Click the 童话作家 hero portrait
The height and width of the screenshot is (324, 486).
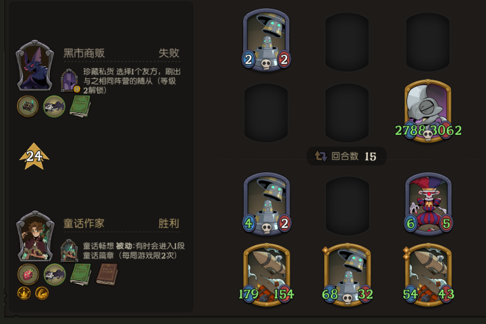click(x=35, y=236)
